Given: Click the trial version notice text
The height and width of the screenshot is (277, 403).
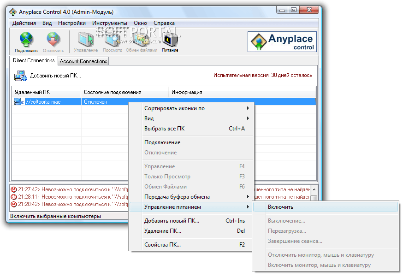Looking at the screenshot, I should click(x=263, y=75).
